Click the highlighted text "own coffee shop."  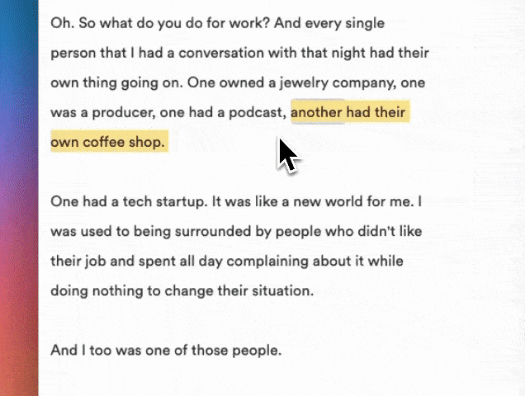[x=108, y=142]
